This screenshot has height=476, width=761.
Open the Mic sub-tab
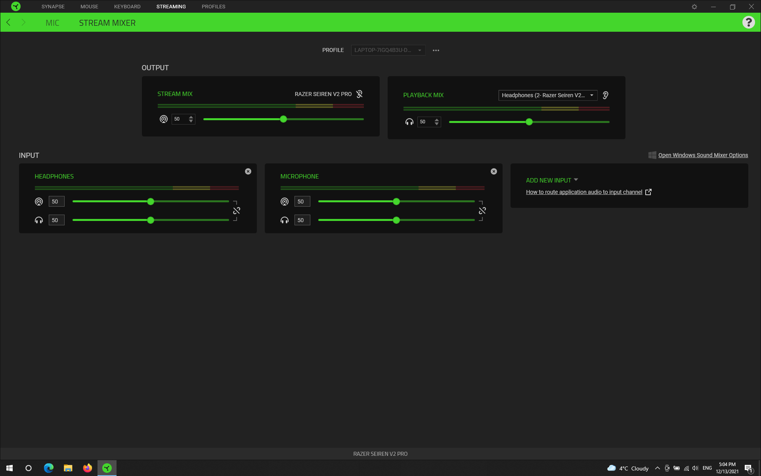coord(52,23)
